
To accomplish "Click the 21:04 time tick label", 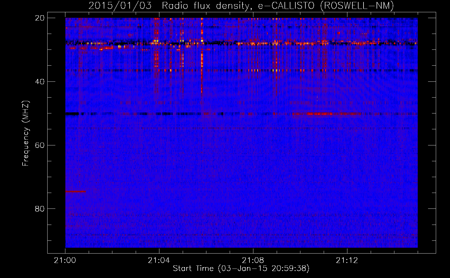I will point(159,260).
